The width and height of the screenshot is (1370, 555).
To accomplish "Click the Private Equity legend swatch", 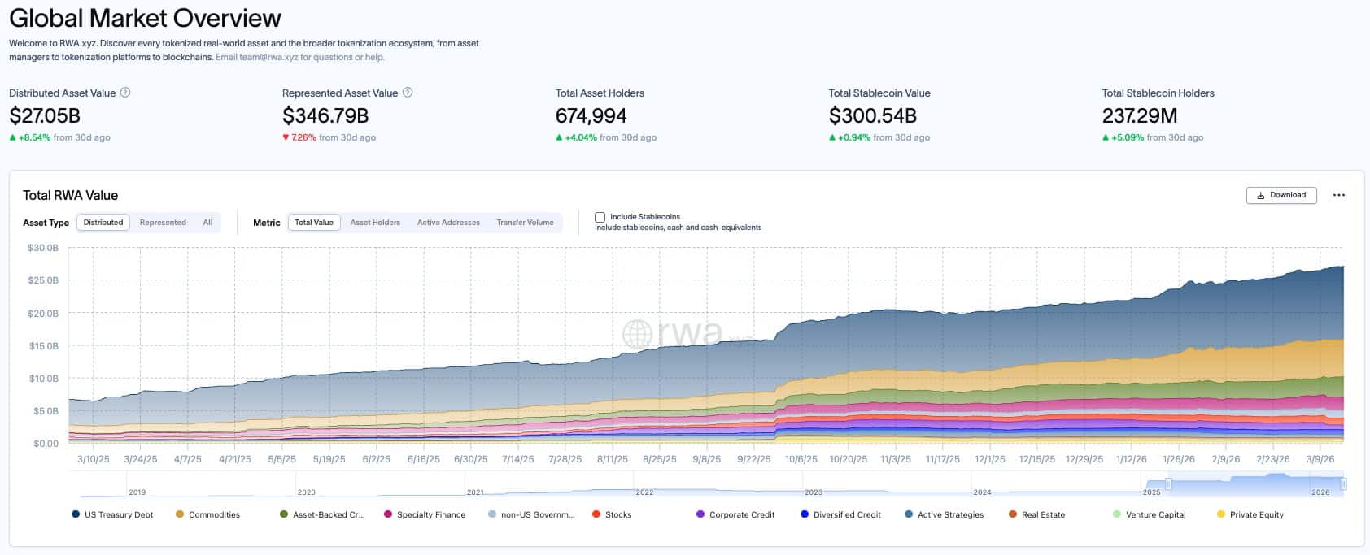I will (1221, 514).
